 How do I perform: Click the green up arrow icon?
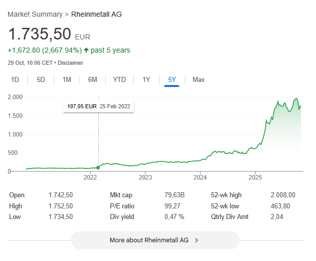click(86, 50)
